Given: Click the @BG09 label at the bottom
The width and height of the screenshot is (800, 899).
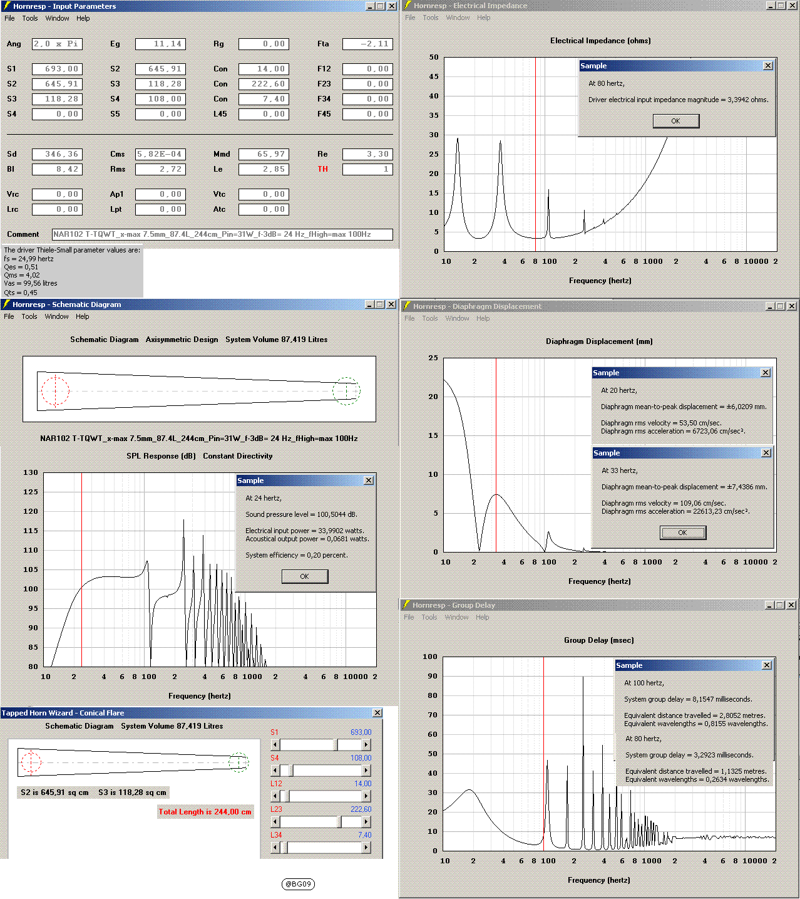Looking at the screenshot, I should pyautogui.click(x=298, y=884).
